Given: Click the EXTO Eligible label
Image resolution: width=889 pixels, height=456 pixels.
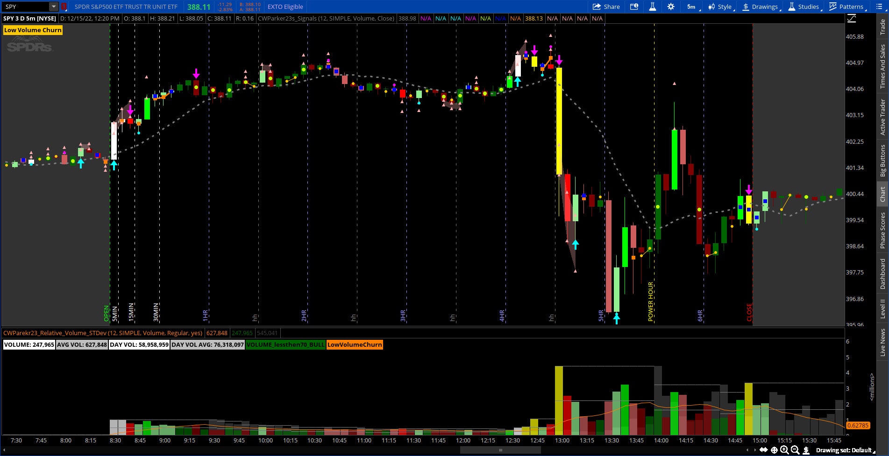Looking at the screenshot, I should 285,7.
